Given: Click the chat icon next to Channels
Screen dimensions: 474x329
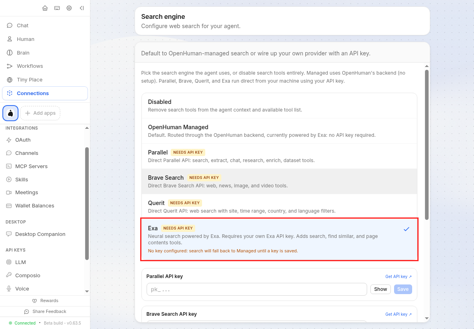Looking at the screenshot, I should 9,153.
